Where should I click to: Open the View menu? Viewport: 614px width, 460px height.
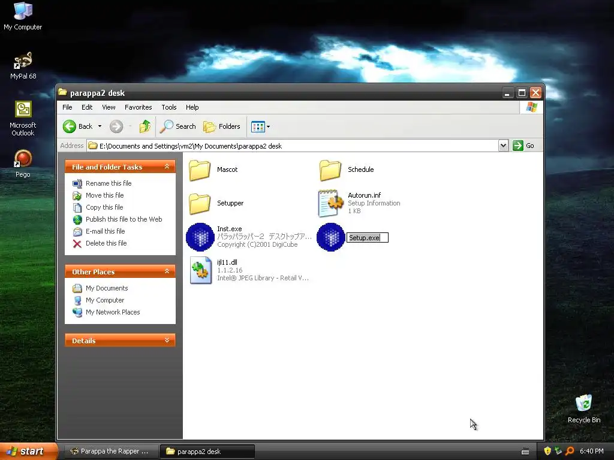[109, 107]
